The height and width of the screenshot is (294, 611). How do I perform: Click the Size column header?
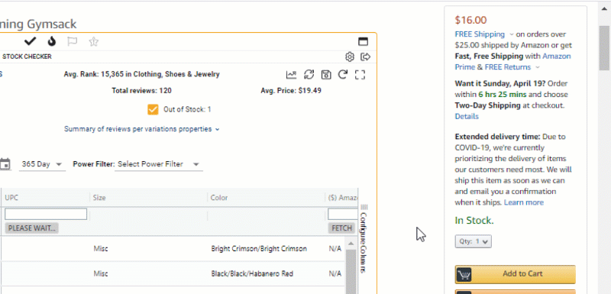(x=99, y=198)
